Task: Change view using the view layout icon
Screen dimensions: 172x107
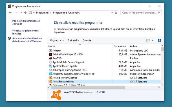Action: pyautogui.click(x=148, y=40)
